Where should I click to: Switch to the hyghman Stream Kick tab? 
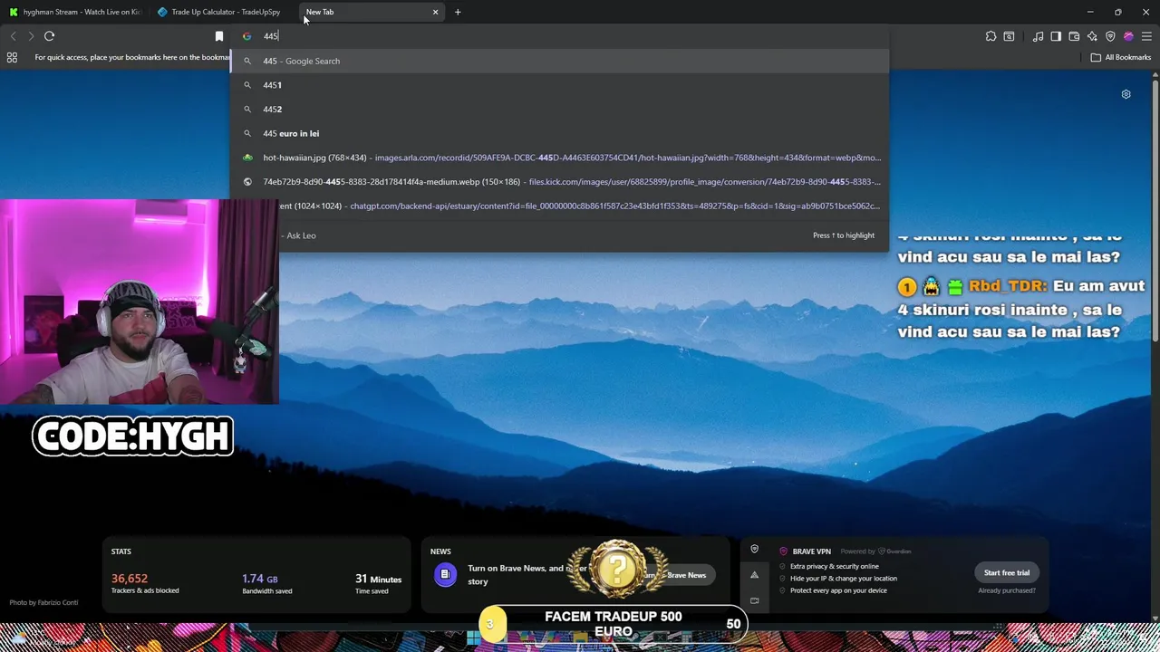pyautogui.click(x=74, y=12)
